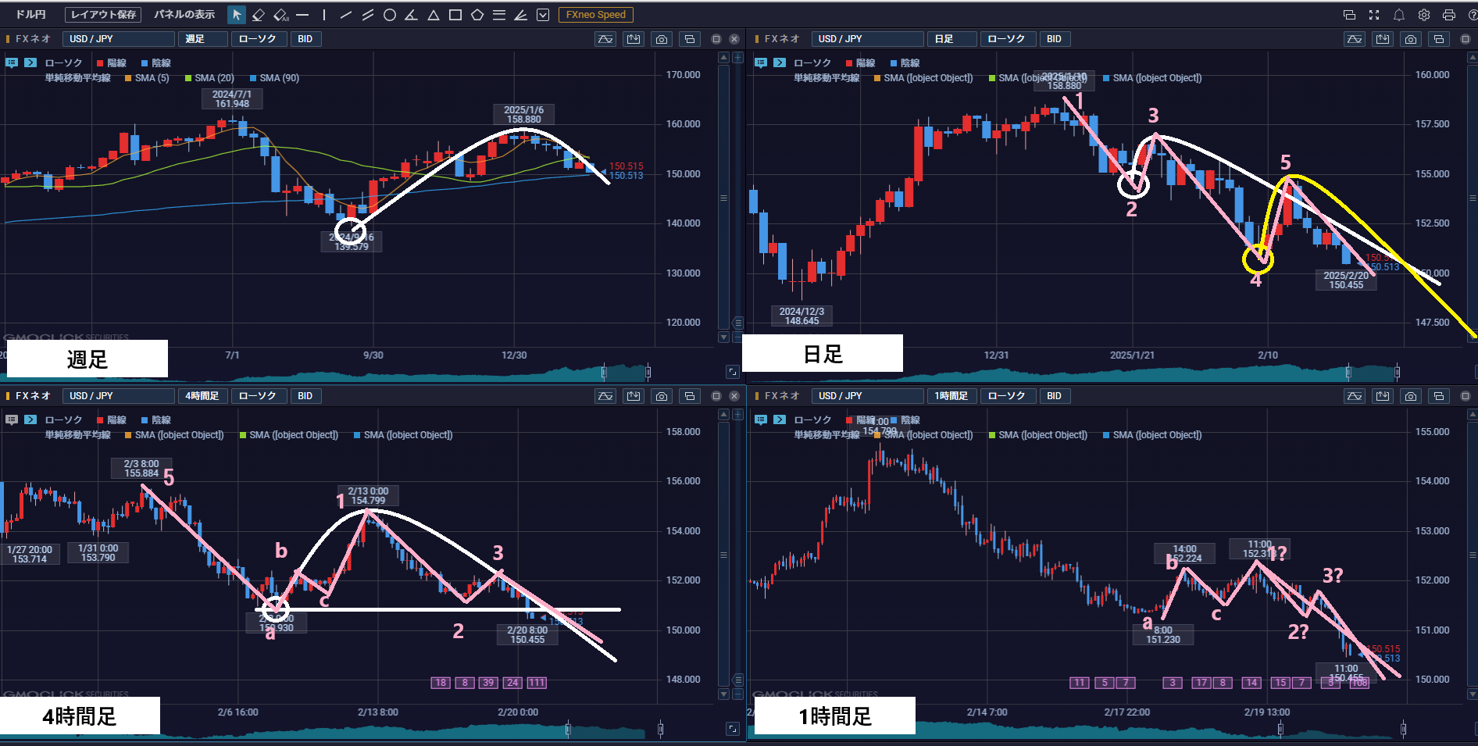
Task: Open the notification bell in top bar
Action: coord(1398,15)
